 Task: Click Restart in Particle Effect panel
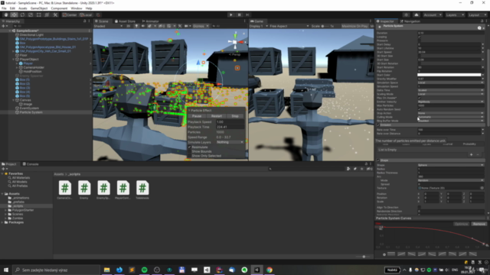click(216, 116)
